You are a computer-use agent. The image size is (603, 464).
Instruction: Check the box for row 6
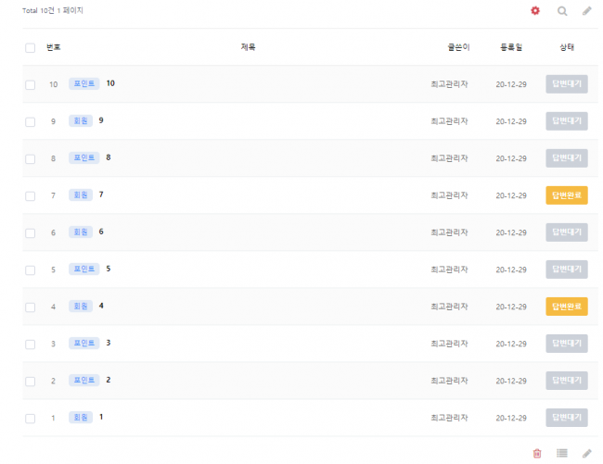pos(30,233)
